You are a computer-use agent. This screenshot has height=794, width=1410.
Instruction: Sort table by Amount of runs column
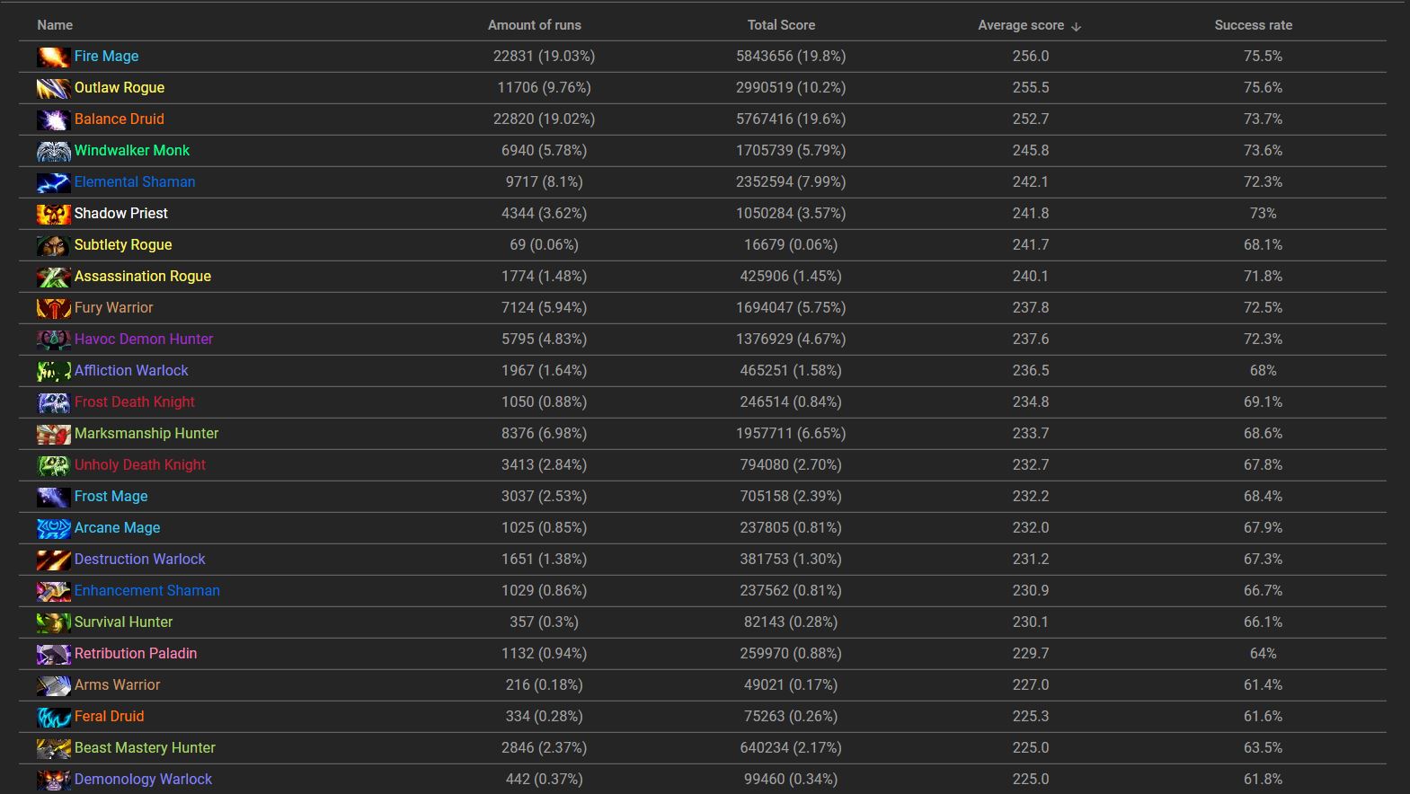535,25
